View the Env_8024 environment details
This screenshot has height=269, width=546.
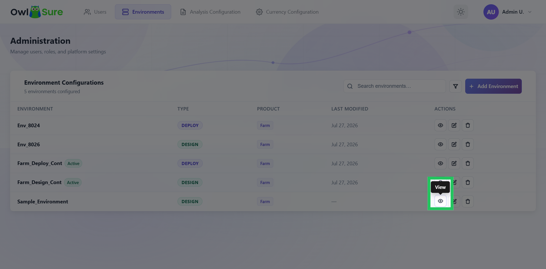(440, 125)
